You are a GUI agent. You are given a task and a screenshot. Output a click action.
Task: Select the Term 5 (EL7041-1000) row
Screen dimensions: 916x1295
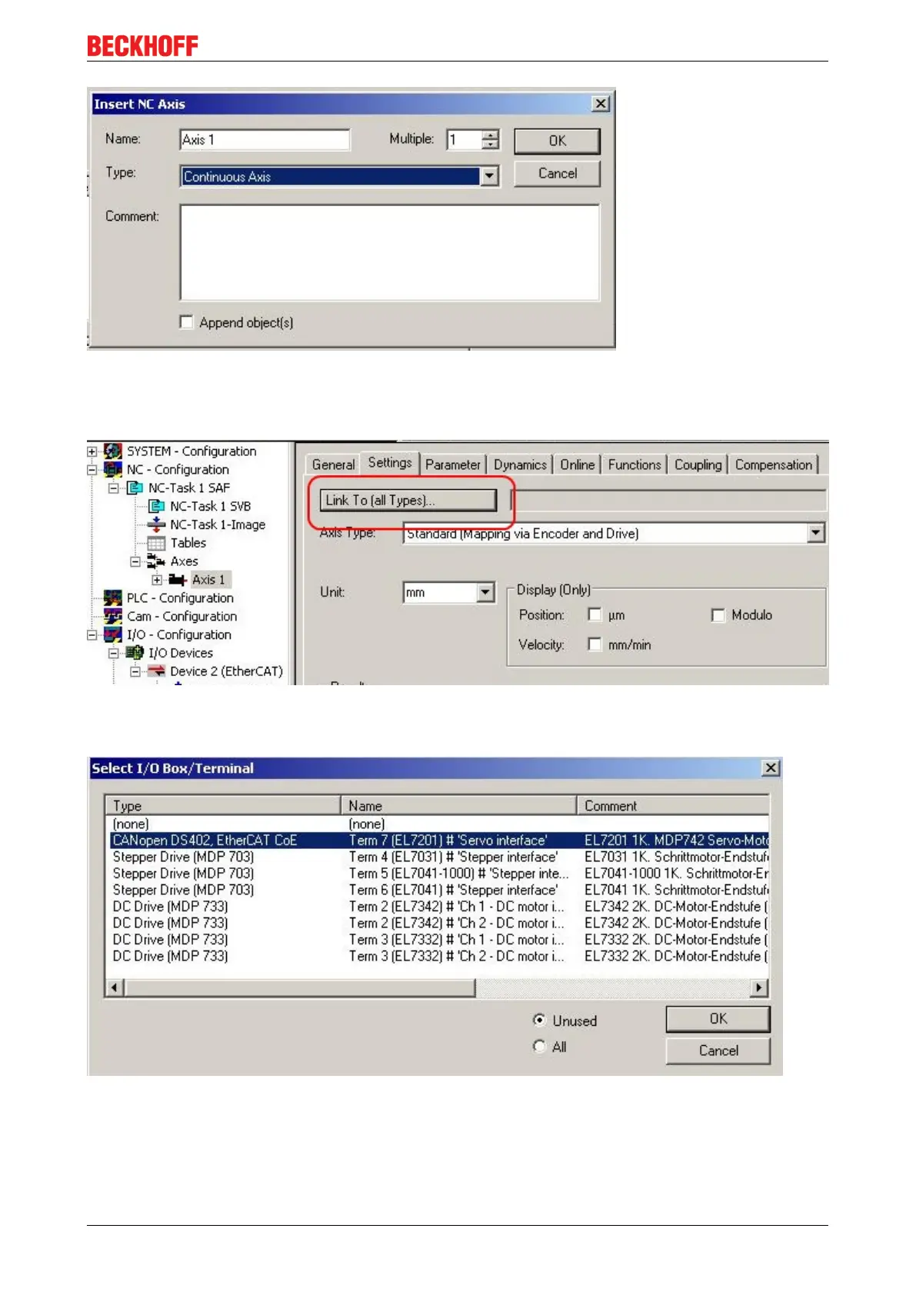tap(439, 874)
